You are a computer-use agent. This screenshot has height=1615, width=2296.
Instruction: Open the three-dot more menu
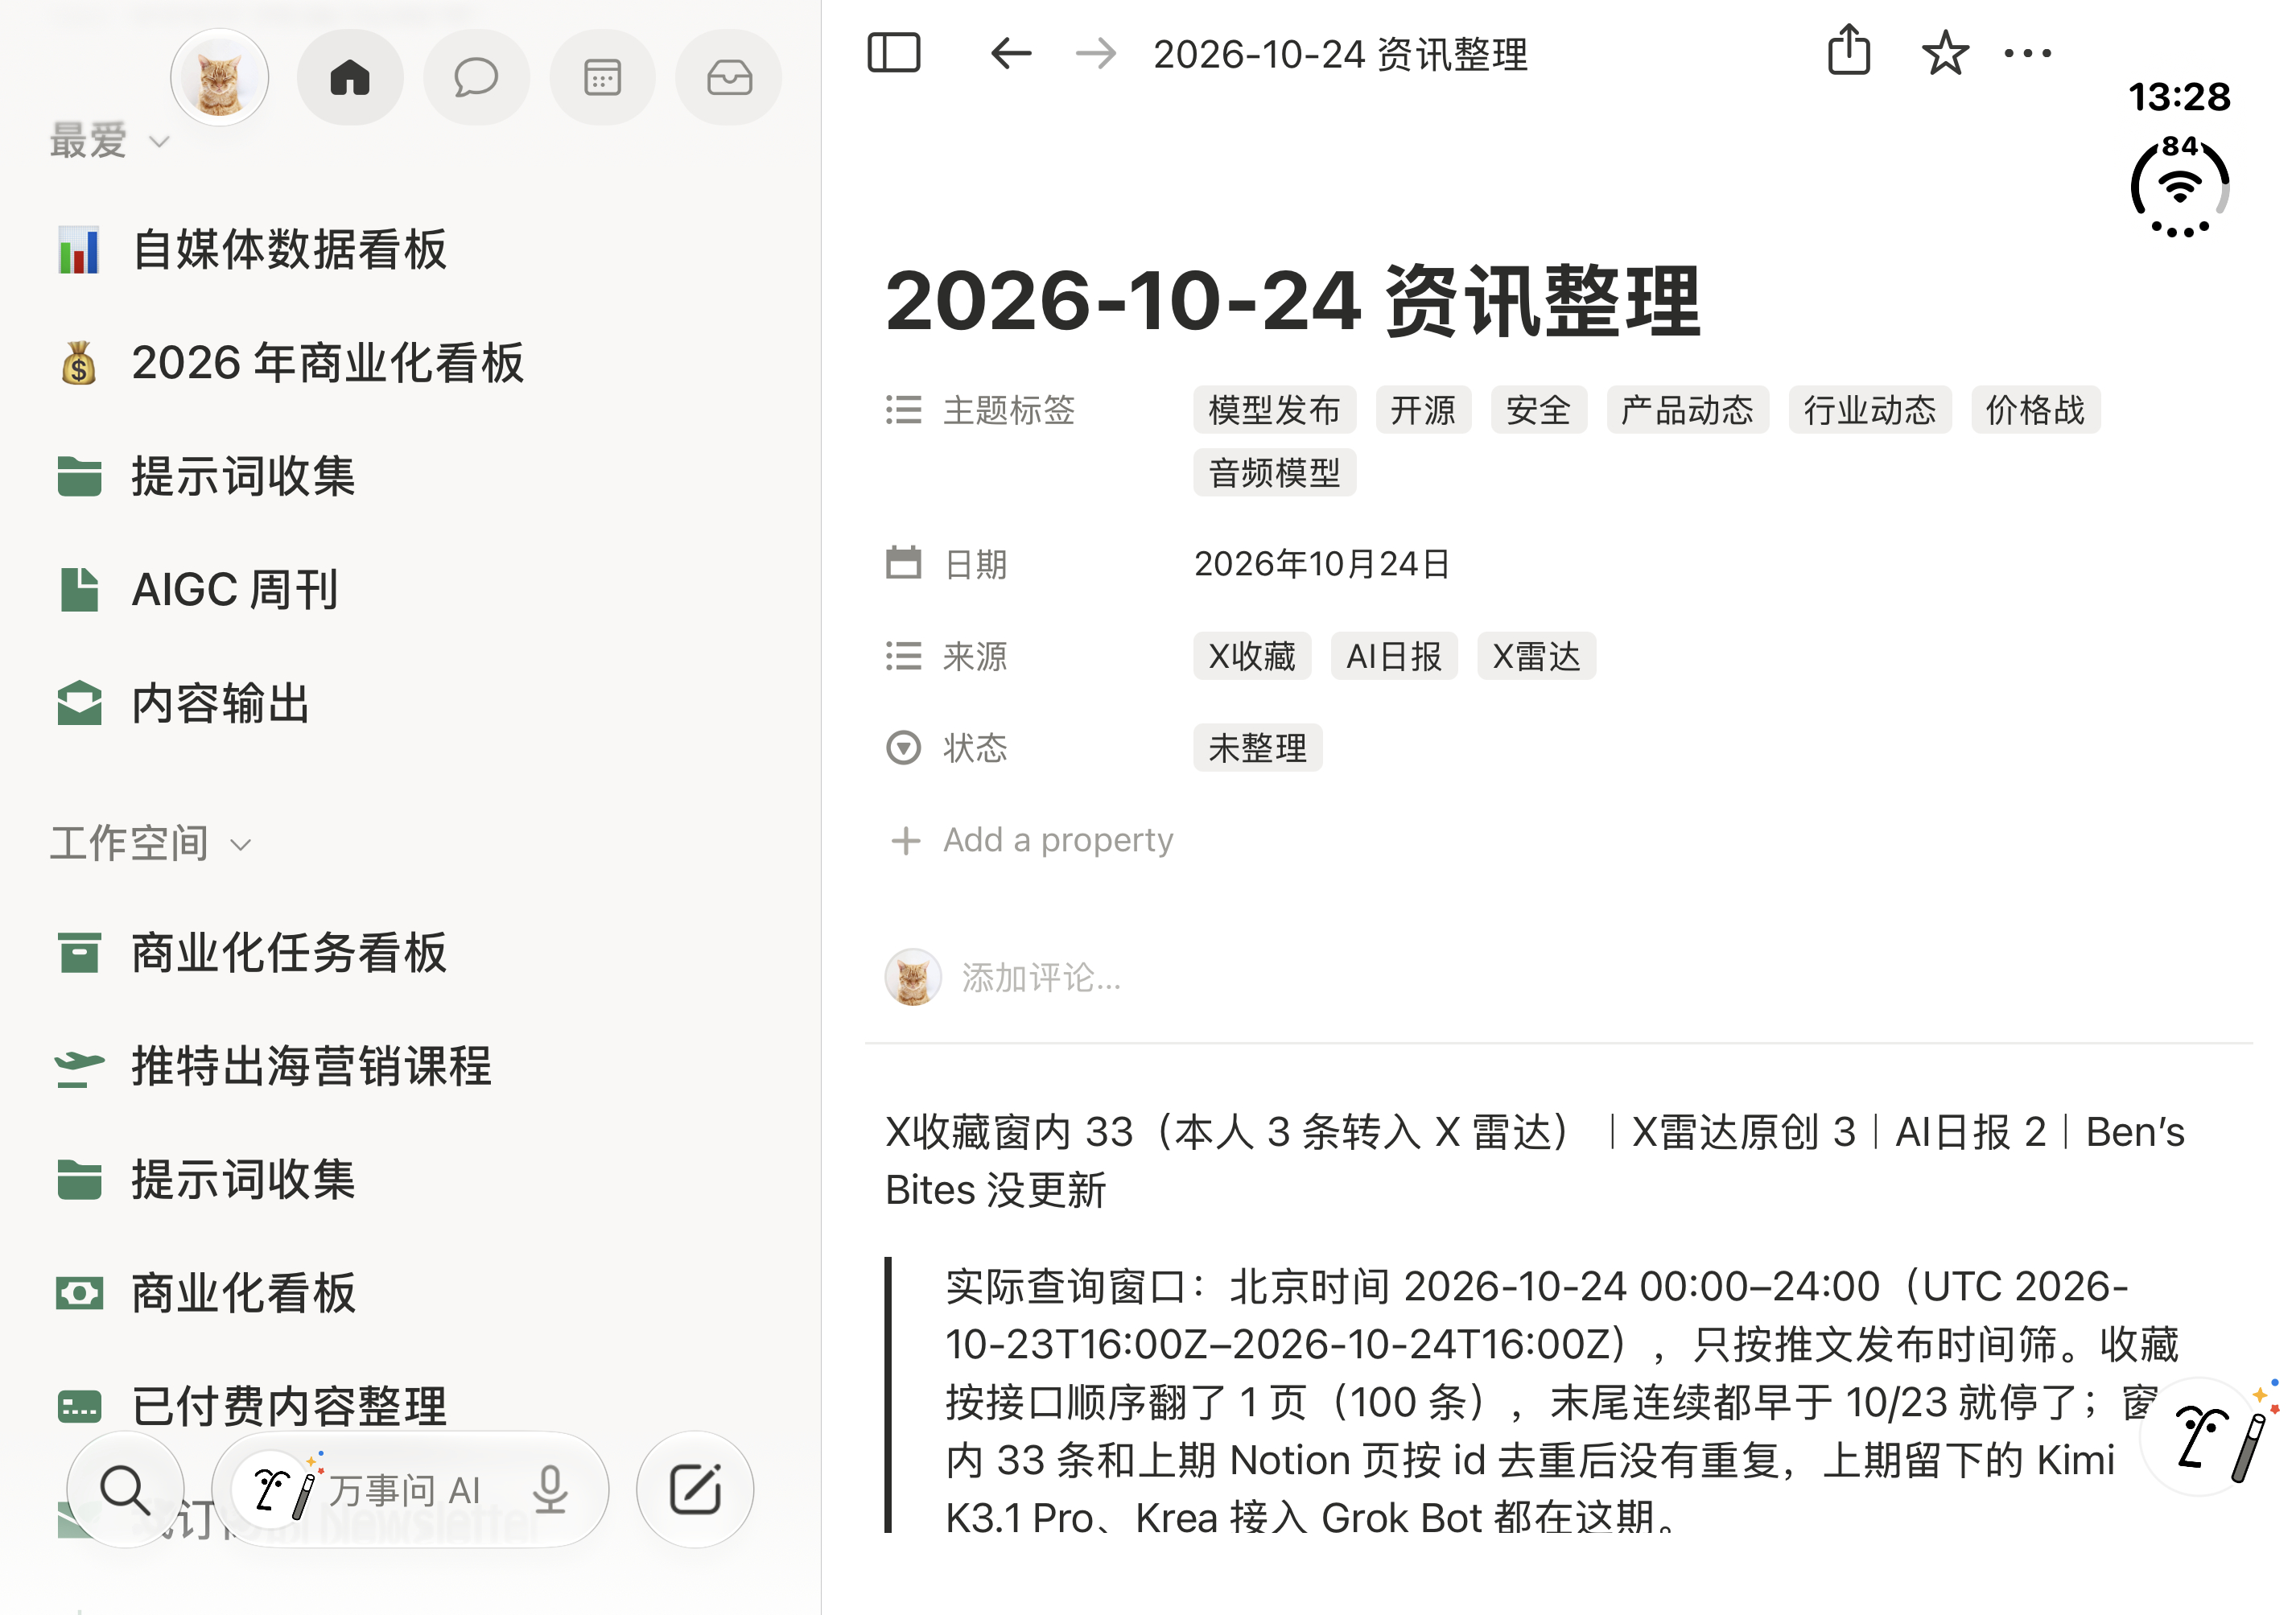[2028, 53]
